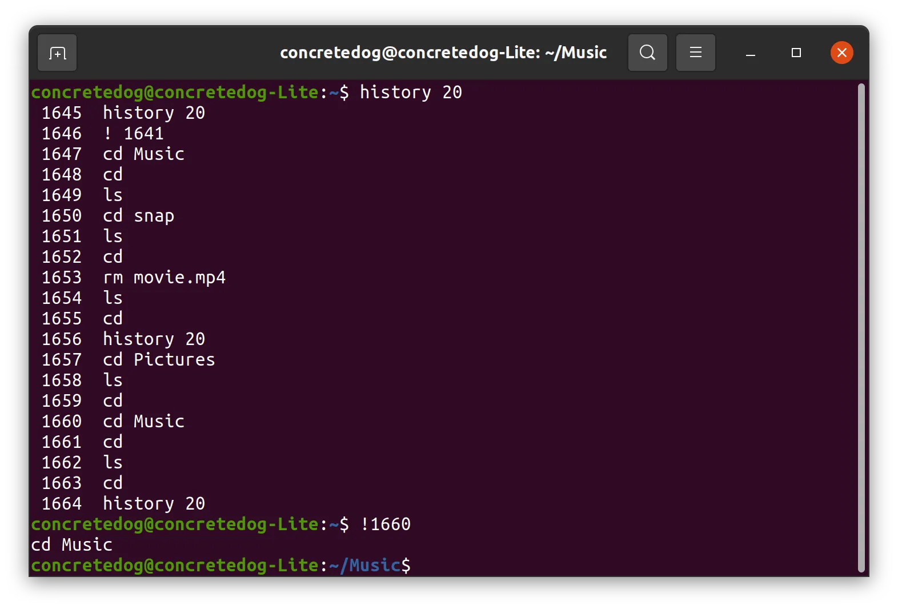Open the terminal search tool
The height and width of the screenshot is (609, 898).
point(647,53)
